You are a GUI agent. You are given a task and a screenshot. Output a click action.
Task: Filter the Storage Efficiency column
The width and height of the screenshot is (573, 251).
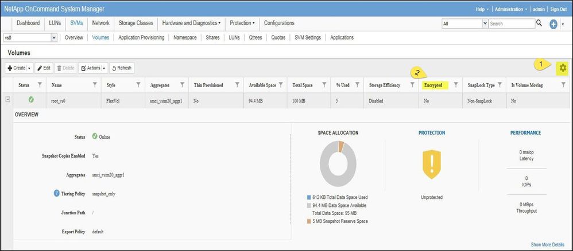coord(412,85)
